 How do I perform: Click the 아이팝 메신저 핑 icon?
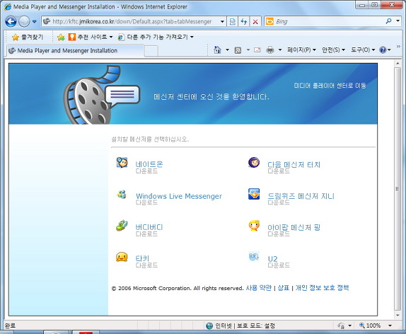254,226
